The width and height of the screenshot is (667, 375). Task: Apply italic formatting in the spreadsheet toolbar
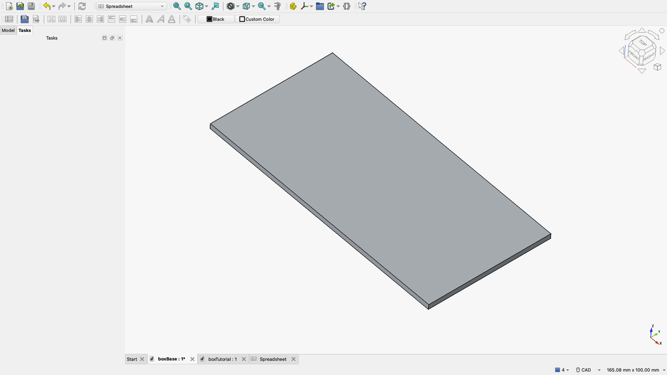160,19
